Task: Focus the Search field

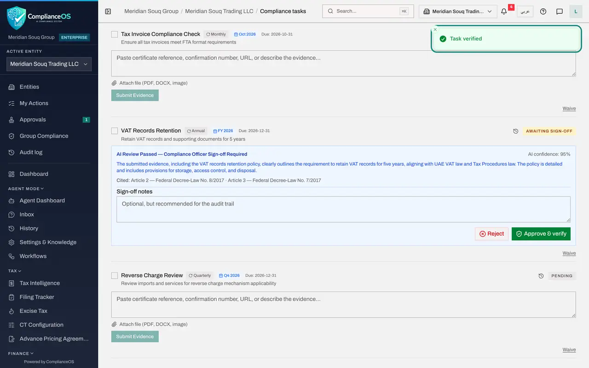Action: tap(368, 11)
